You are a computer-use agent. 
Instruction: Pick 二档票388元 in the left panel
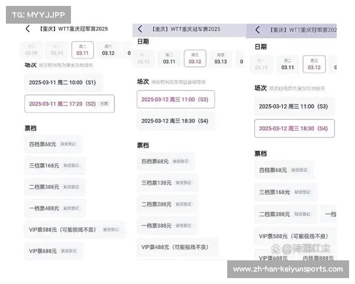coord(55,187)
